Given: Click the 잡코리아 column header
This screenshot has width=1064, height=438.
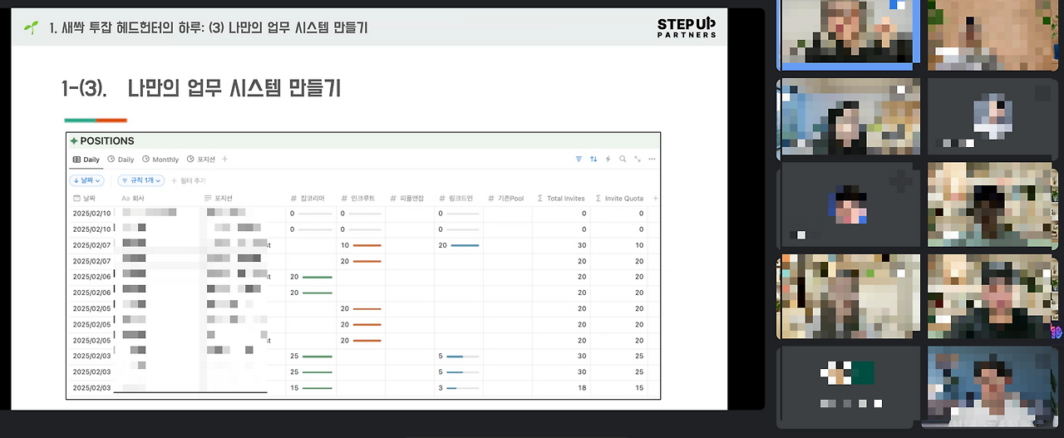Looking at the screenshot, I should click(308, 199).
